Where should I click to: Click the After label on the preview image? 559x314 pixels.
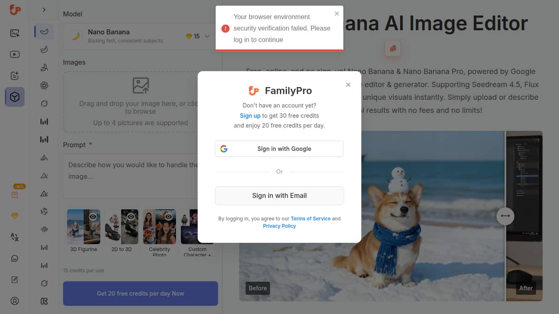click(x=526, y=288)
